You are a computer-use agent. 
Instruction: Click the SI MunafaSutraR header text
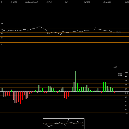[x=32, y=2]
